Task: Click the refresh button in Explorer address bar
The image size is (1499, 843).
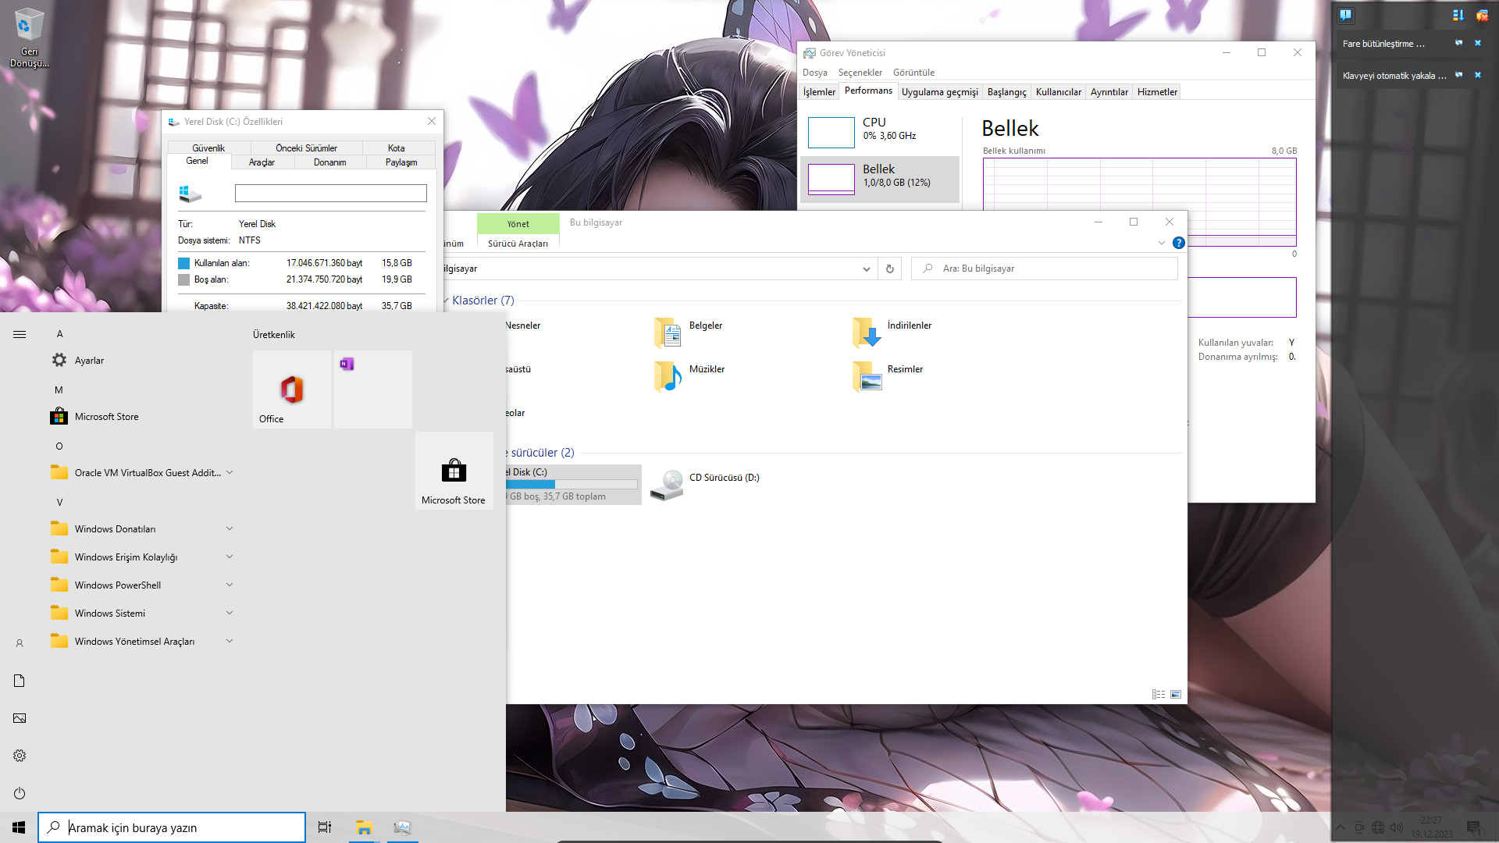Action: pos(889,269)
